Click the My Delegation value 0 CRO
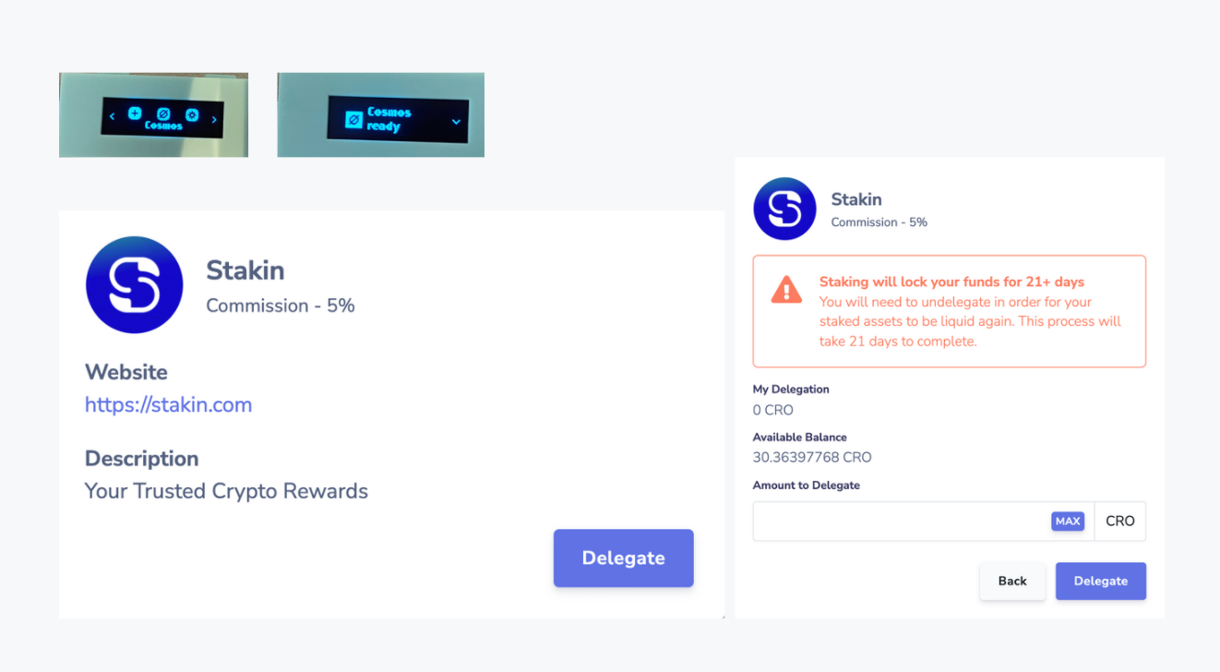Viewport: 1220px width, 672px height. (x=773, y=410)
